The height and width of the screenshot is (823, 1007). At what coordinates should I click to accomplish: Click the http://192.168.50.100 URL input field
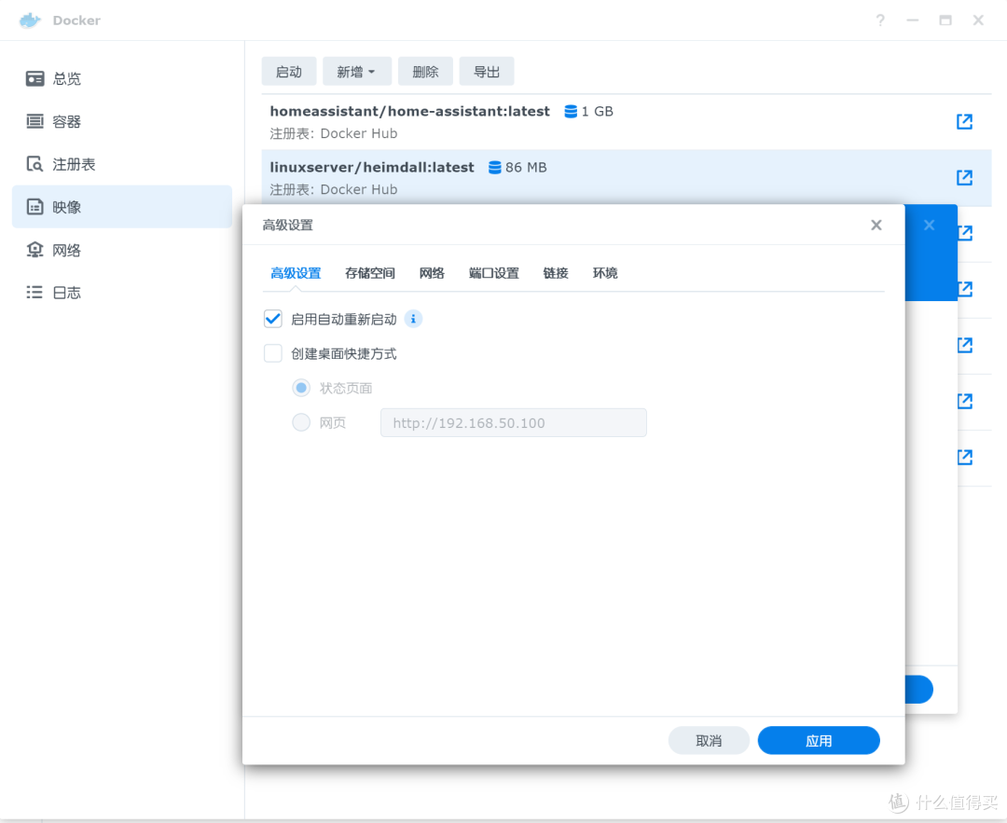click(513, 422)
